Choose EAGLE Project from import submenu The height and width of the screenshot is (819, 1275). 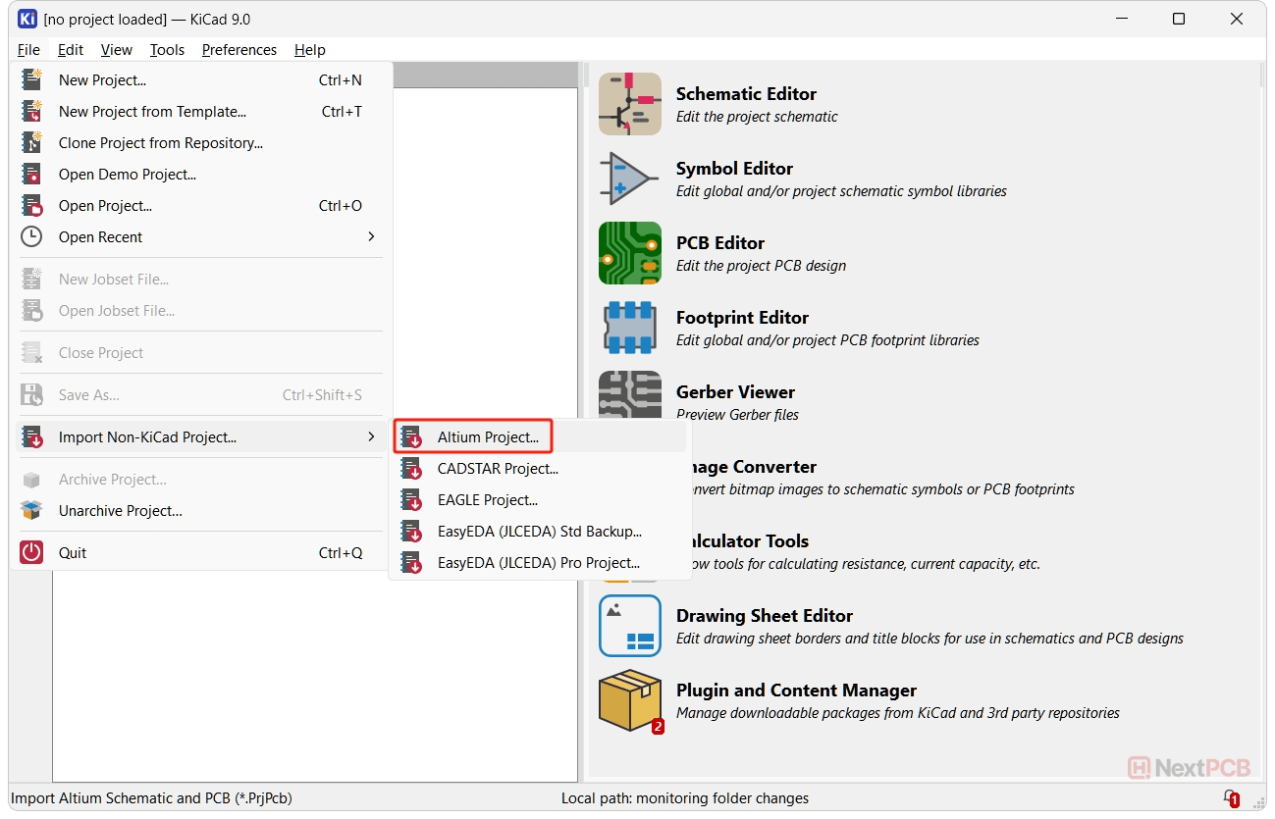coord(487,500)
